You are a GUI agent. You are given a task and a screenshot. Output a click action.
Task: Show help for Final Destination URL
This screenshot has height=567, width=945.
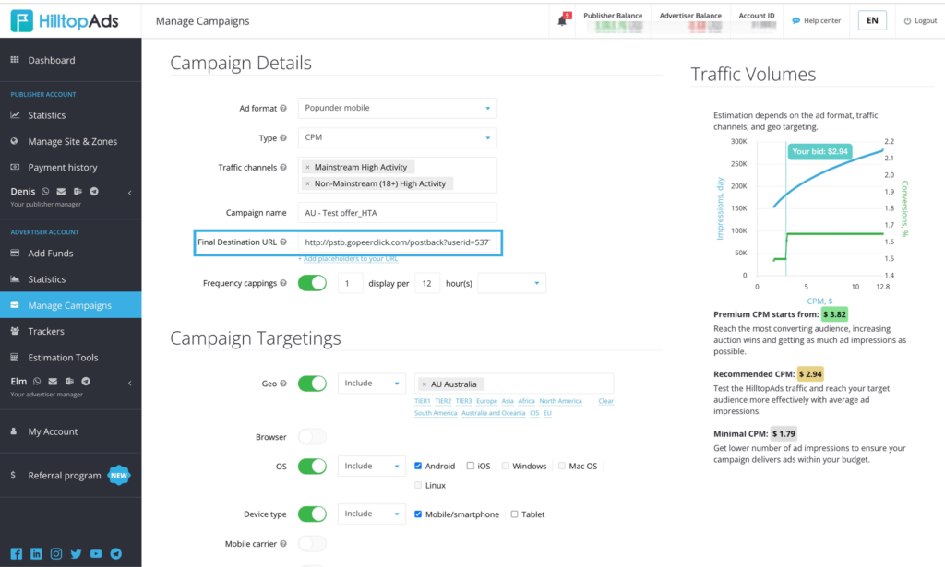point(283,242)
